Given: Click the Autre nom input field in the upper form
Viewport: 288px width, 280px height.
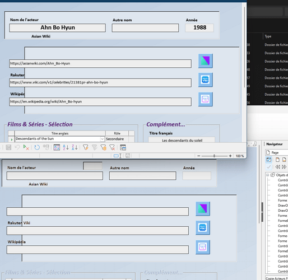Looking at the screenshot, I should (145, 28).
